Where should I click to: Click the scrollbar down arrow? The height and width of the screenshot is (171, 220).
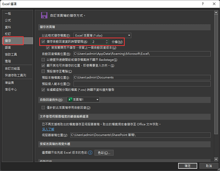(x=216, y=159)
